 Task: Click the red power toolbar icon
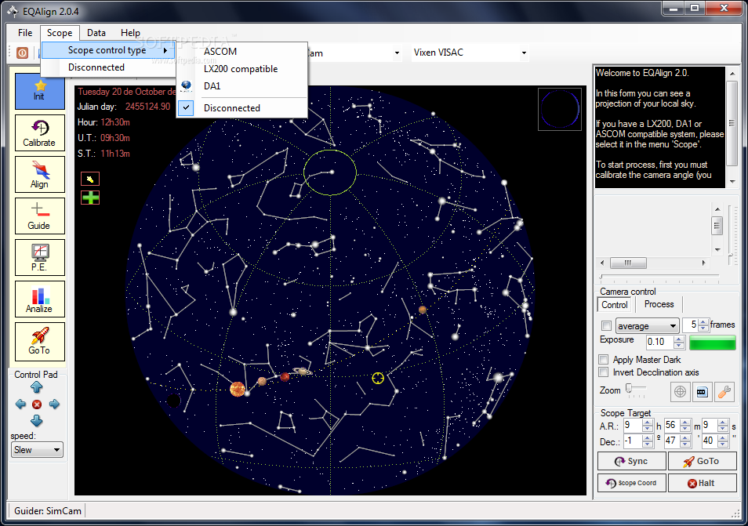[x=22, y=53]
